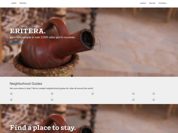Screen dimensions: 178x133
Task: Click fifth broken image in top guide row
Action: coord(154,93)
